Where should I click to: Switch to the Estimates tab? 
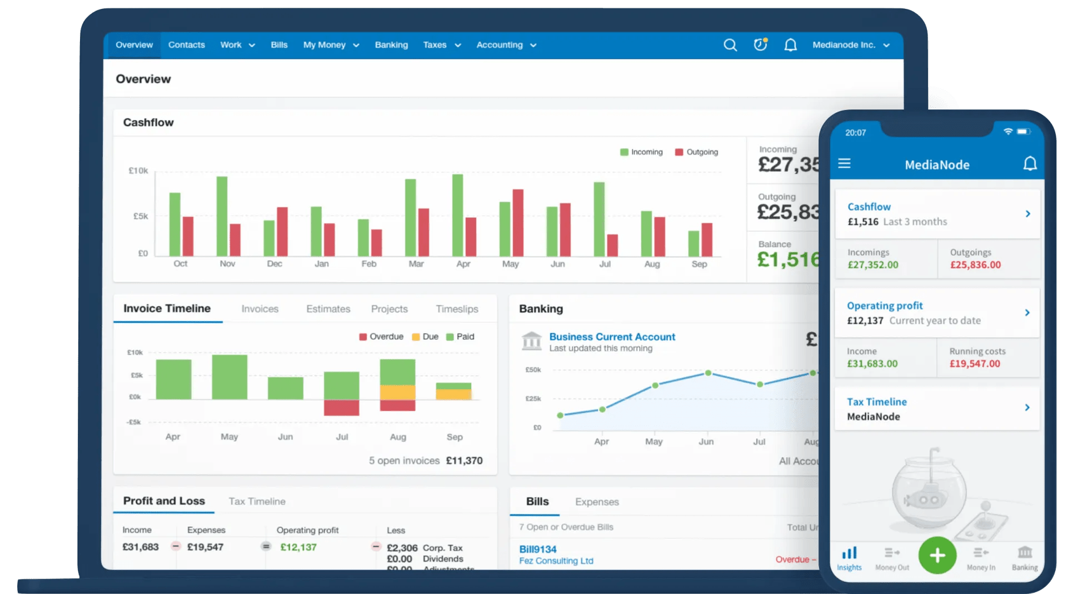coord(328,309)
